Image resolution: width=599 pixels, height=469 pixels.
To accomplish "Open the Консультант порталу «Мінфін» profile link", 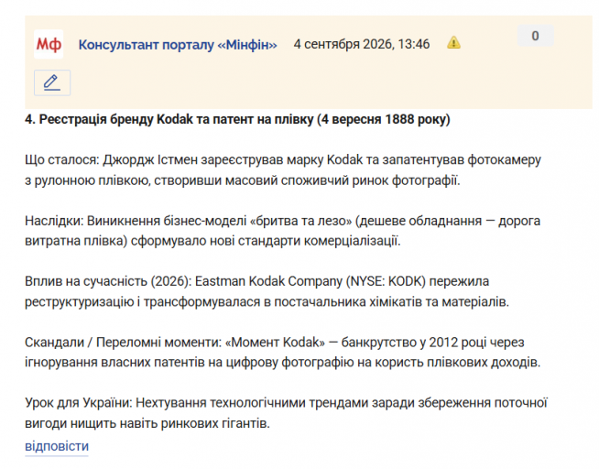I will [178, 45].
